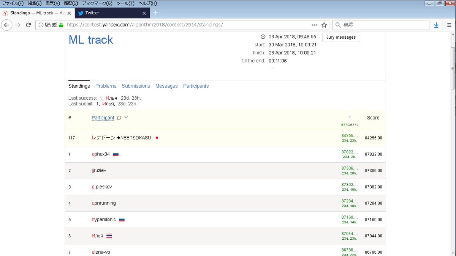Screen dimensions: 456x256
Task: Click participant name hyperslonic
Action: point(104,220)
